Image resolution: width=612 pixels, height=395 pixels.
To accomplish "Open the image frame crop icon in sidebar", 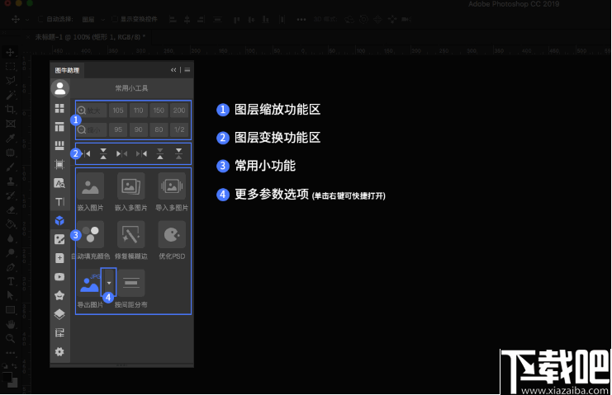I will (59, 164).
